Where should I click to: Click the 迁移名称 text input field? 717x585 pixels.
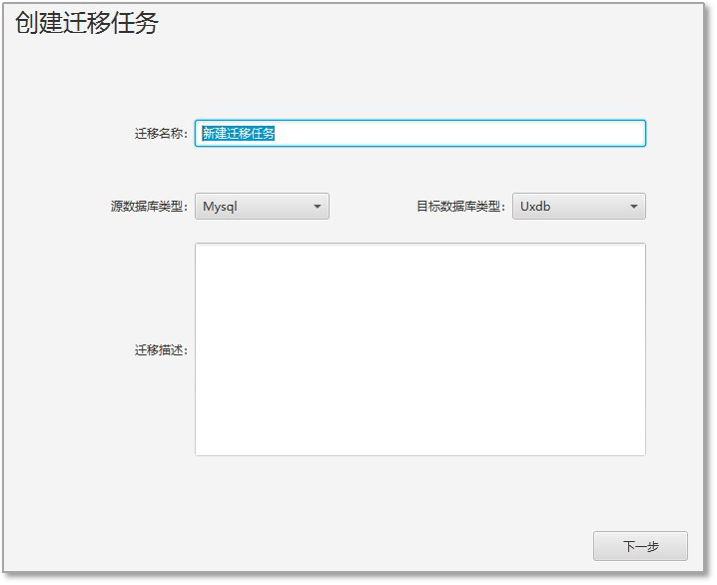[420, 133]
